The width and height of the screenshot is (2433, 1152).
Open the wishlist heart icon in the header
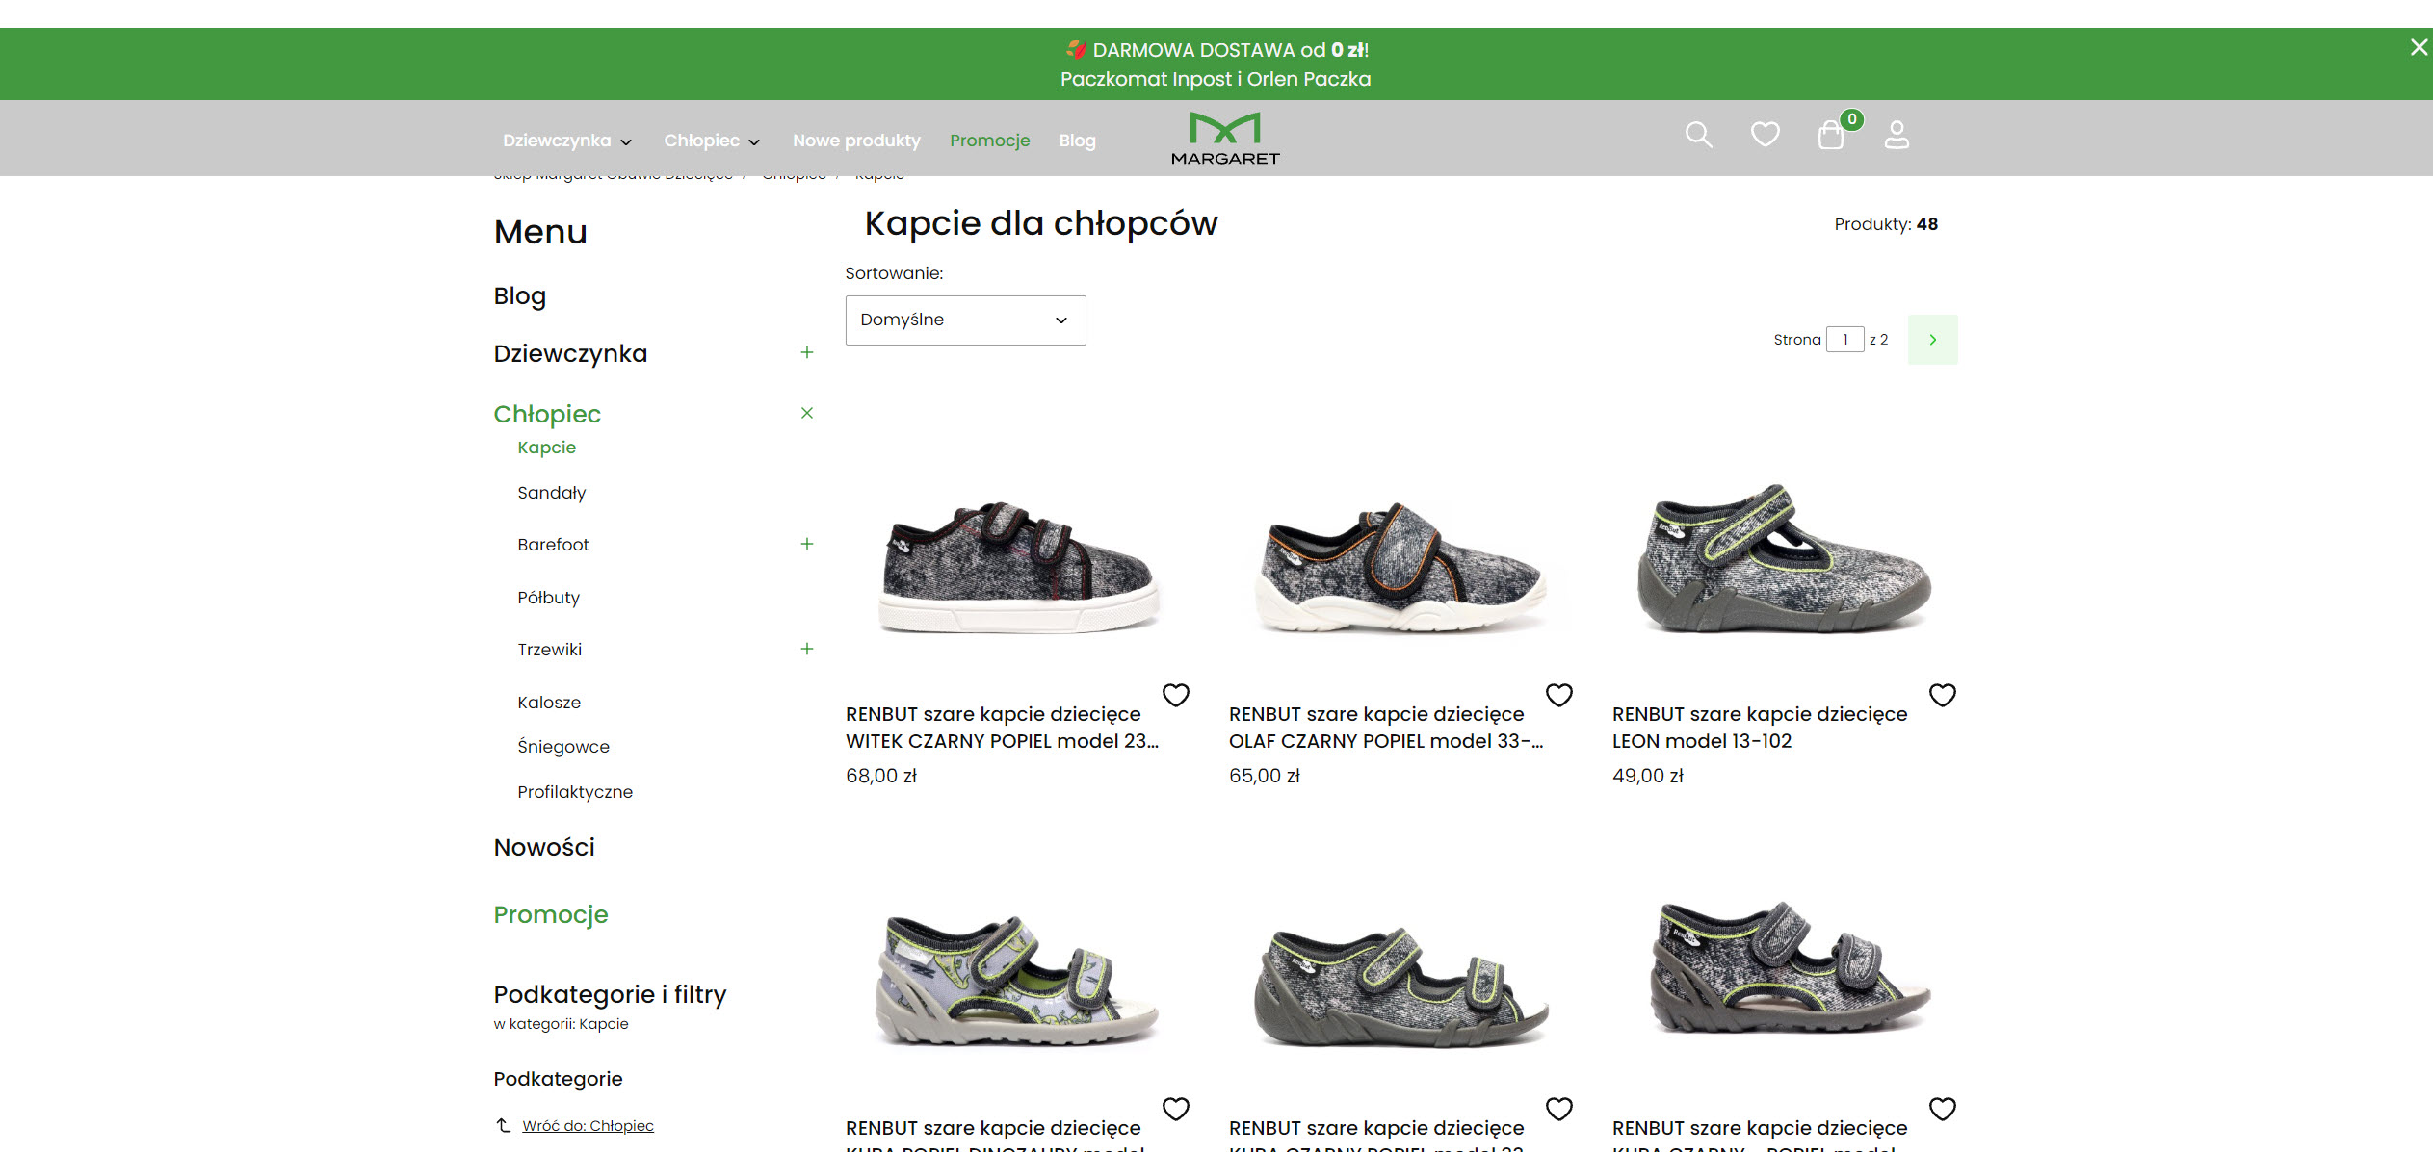pyautogui.click(x=1765, y=135)
